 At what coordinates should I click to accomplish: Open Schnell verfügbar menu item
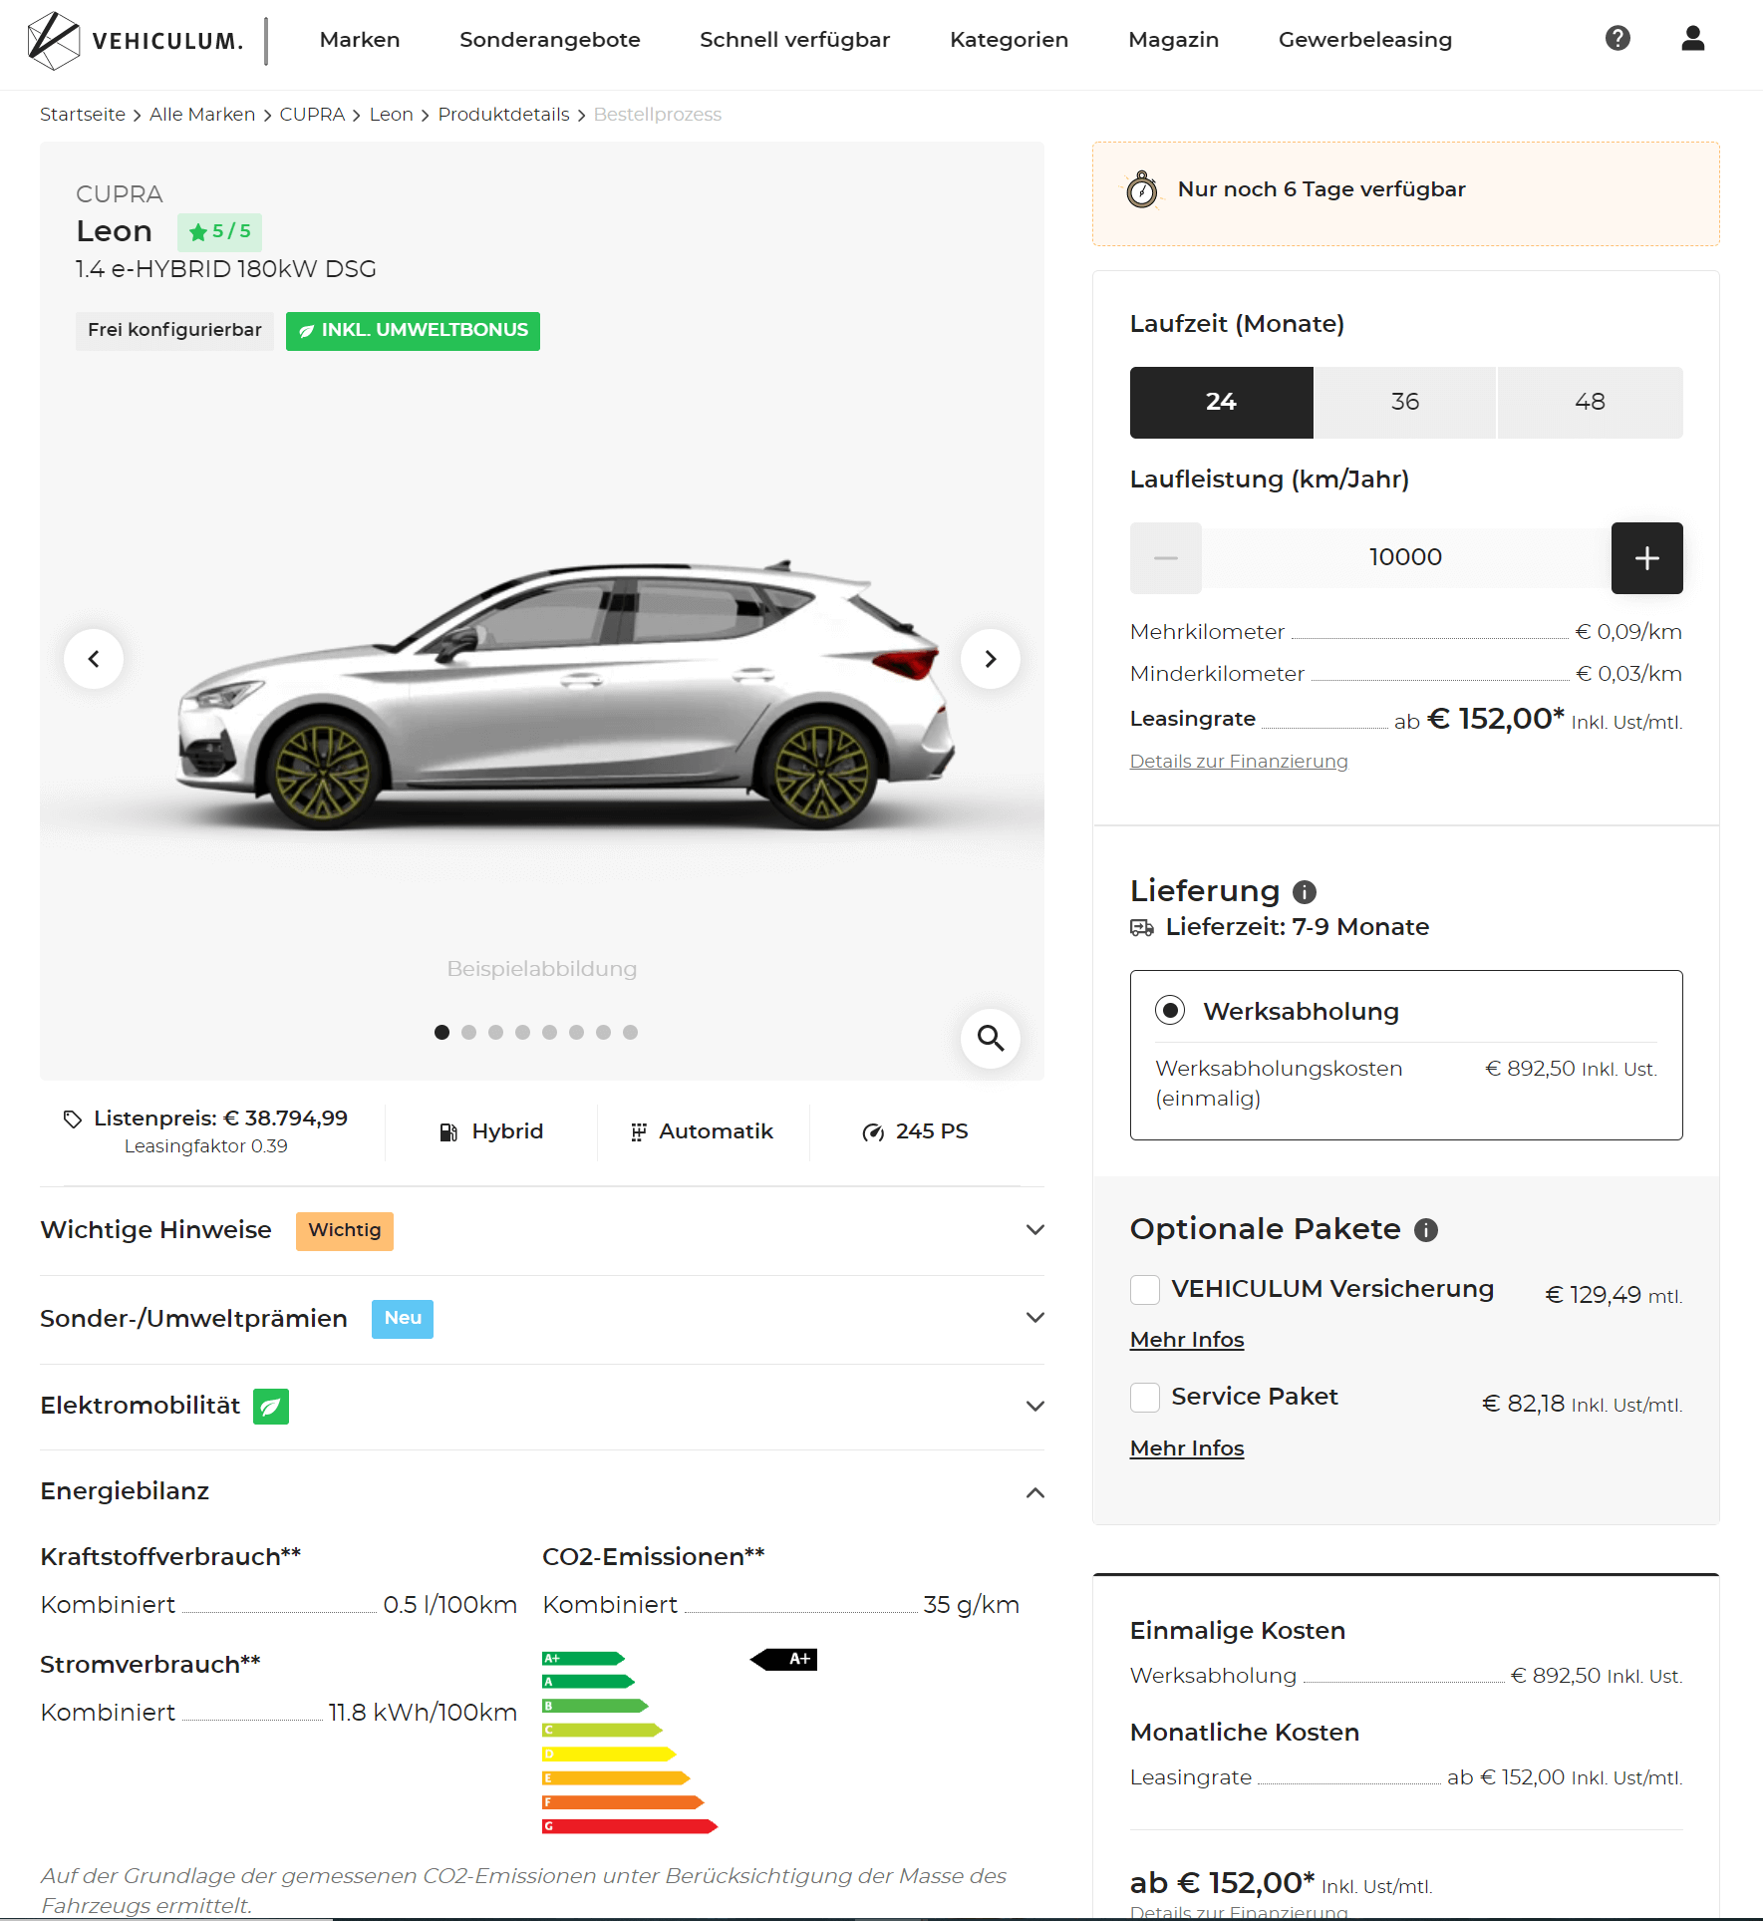click(794, 40)
